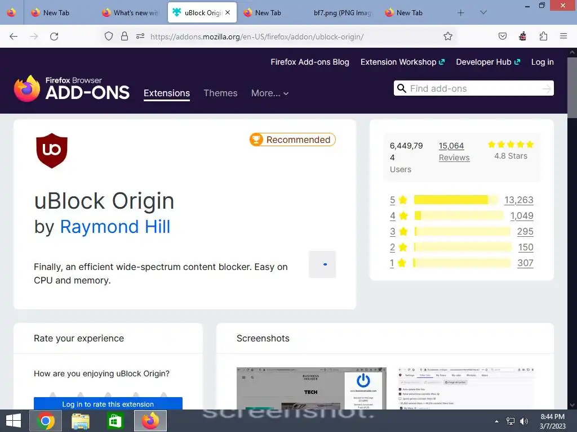
Task: Submit search with the arrow button
Action: coord(547,88)
